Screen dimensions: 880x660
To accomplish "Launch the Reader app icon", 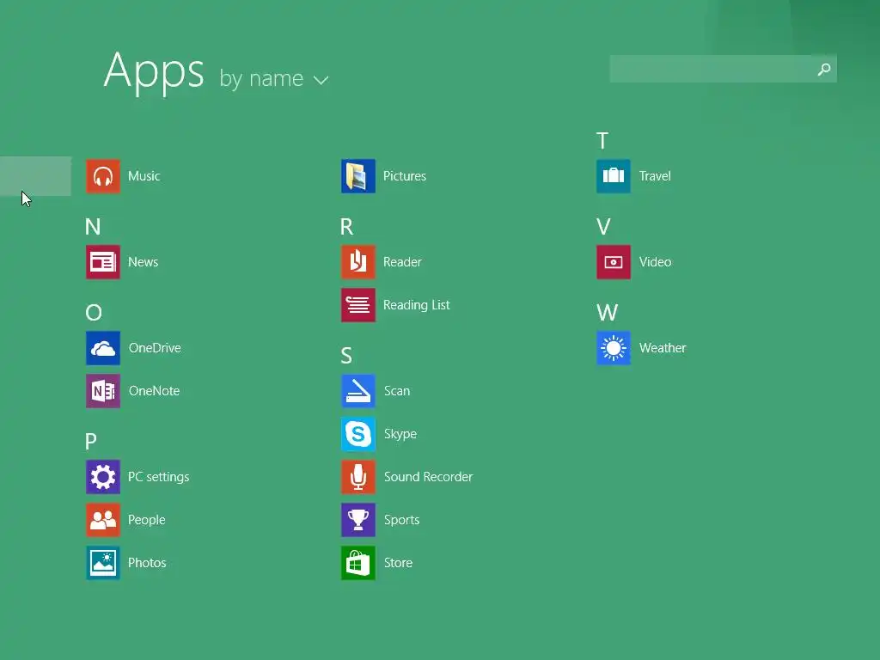I will pyautogui.click(x=358, y=262).
